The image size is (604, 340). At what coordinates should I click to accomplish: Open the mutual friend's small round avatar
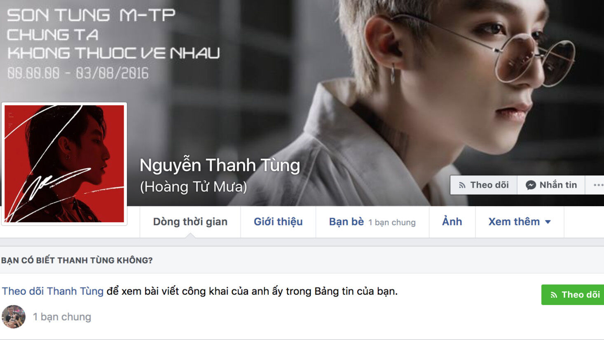click(14, 317)
